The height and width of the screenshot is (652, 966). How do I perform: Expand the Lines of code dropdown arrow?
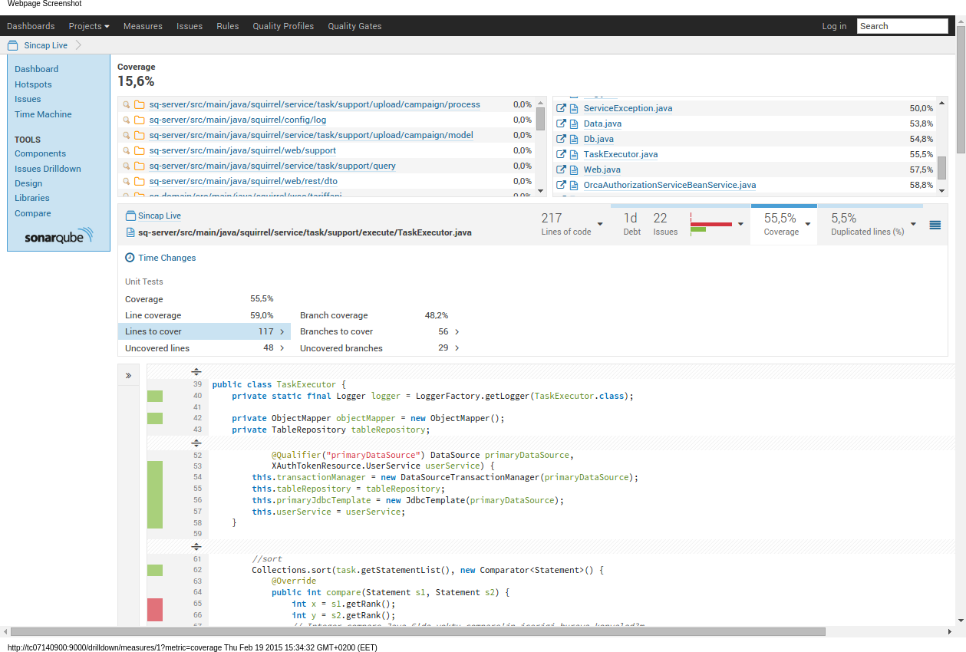tap(600, 225)
